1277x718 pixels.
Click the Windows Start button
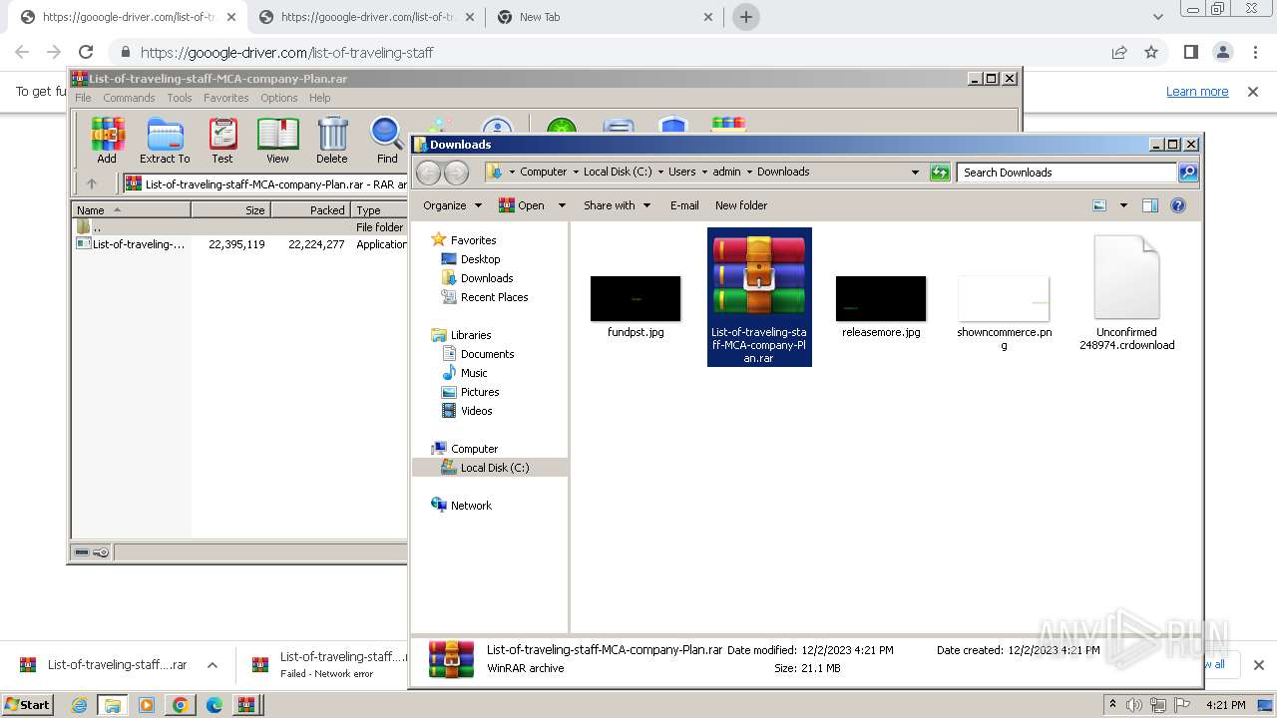point(28,704)
